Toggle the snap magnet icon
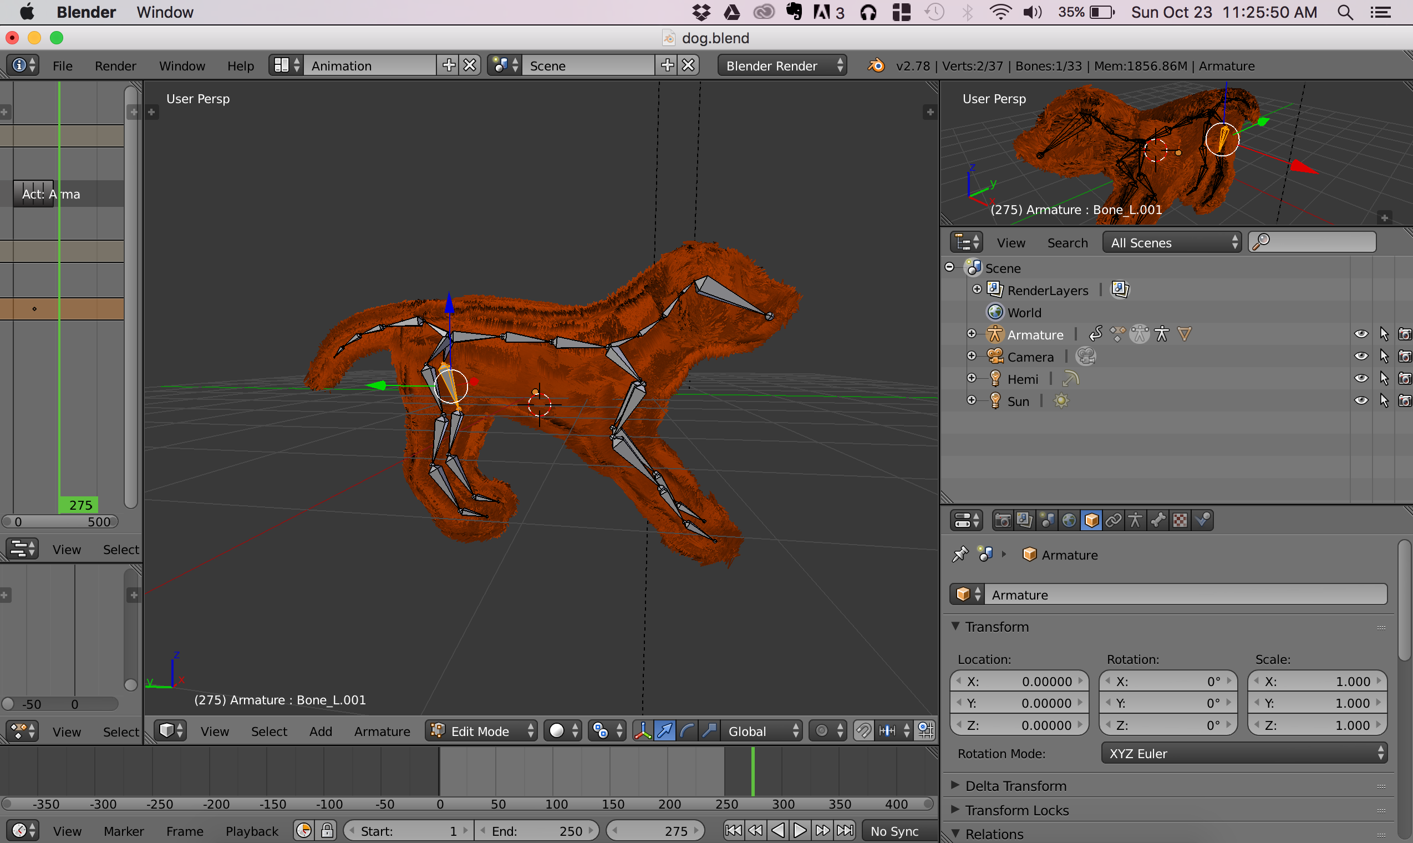This screenshot has height=843, width=1413. tap(863, 731)
